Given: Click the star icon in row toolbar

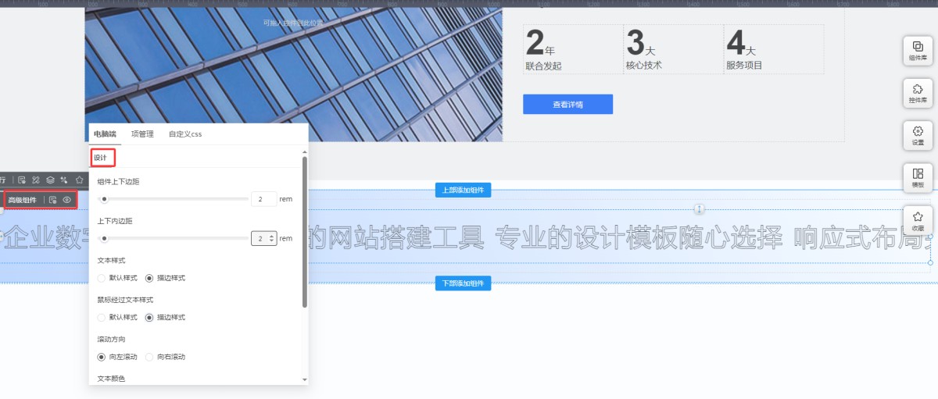Looking at the screenshot, I should pos(79,180).
